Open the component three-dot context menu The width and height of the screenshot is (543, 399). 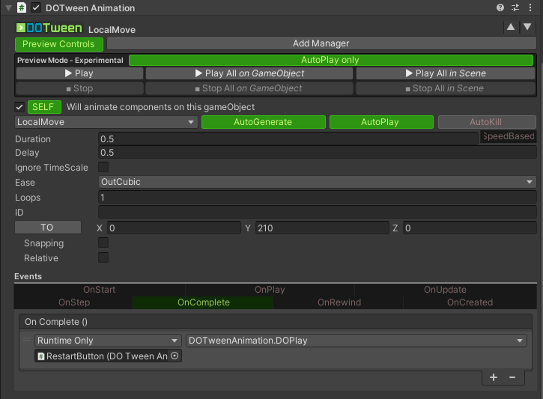[530, 7]
